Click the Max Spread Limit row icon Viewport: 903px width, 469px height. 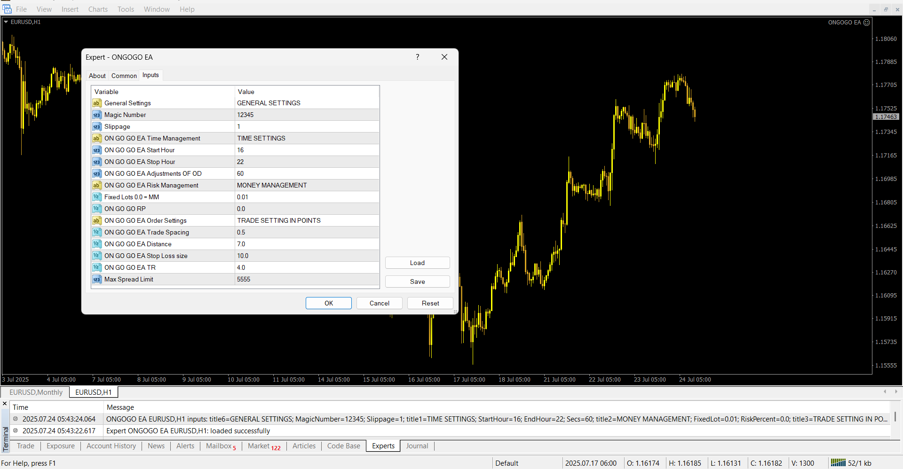pyautogui.click(x=96, y=280)
